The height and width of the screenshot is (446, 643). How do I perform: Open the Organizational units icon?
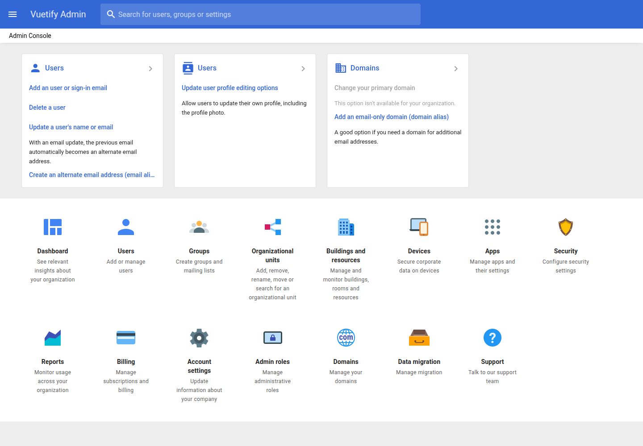pos(272,227)
